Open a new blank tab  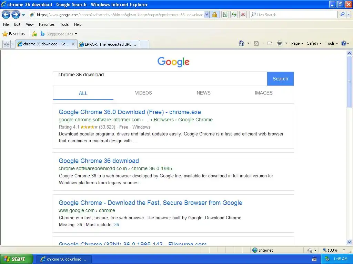(x=144, y=44)
